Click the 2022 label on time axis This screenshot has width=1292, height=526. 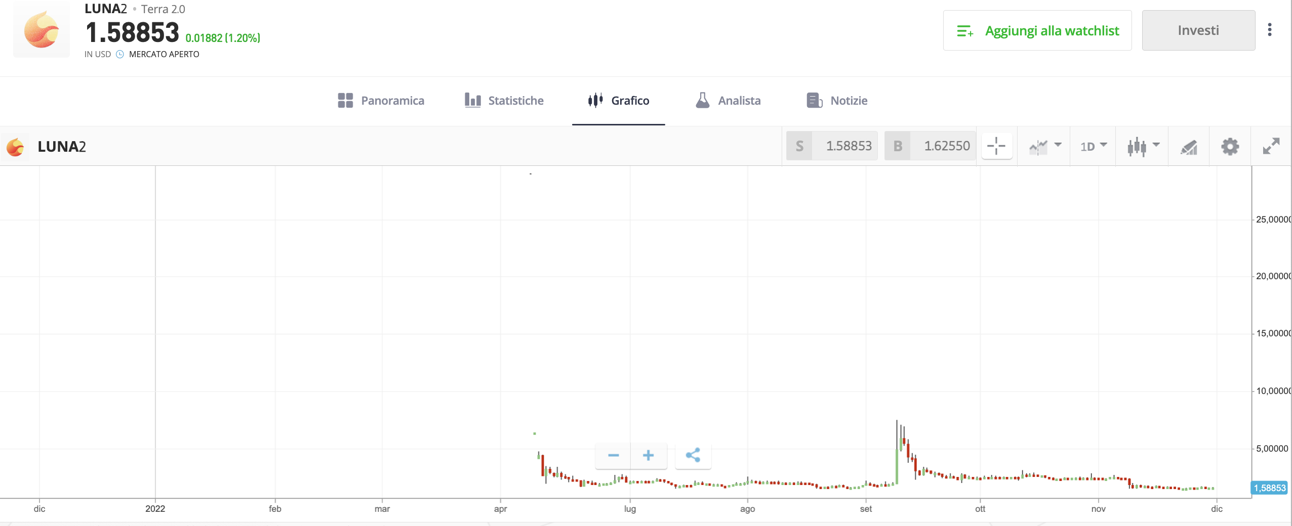(x=155, y=509)
